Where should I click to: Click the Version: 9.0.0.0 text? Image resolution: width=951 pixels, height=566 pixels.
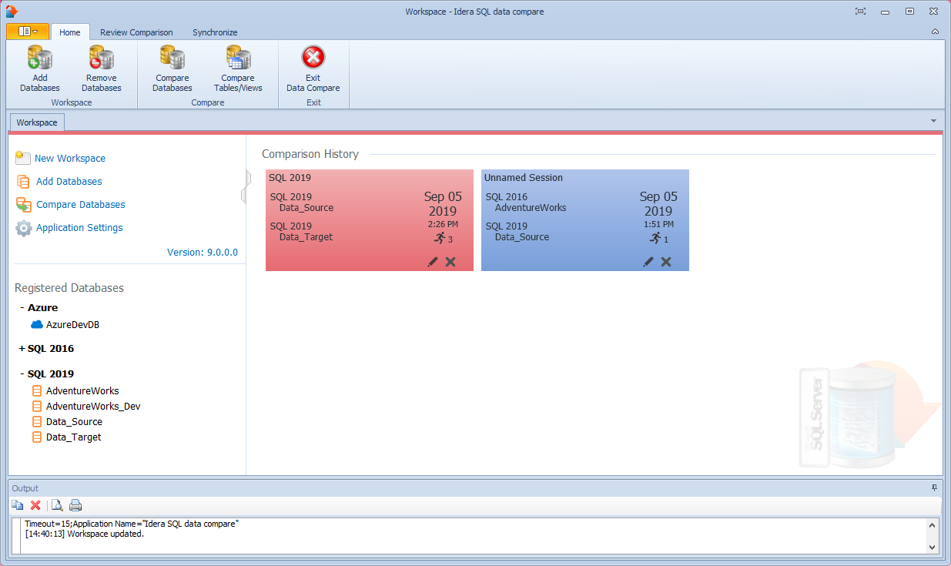(203, 252)
